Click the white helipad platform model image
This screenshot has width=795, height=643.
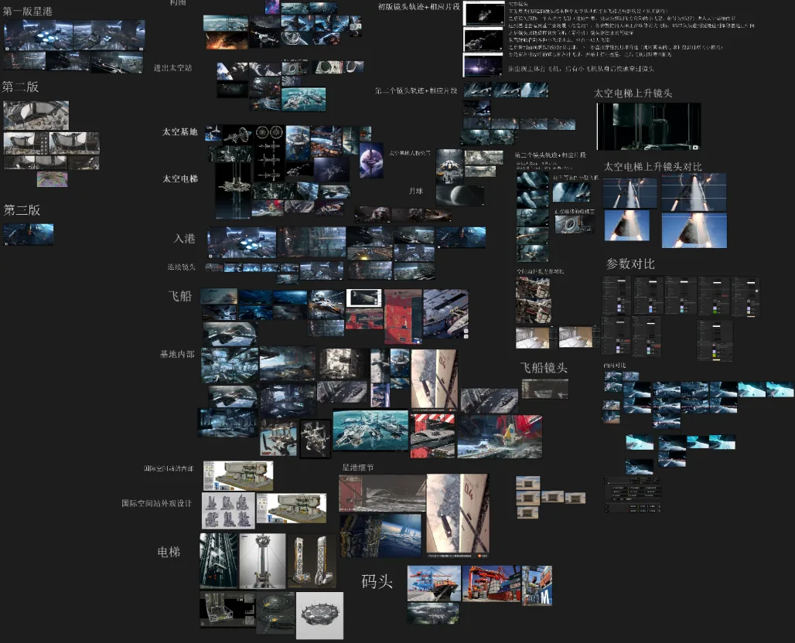(x=320, y=615)
